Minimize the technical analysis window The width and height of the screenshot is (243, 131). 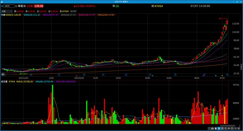(x=233, y=2)
